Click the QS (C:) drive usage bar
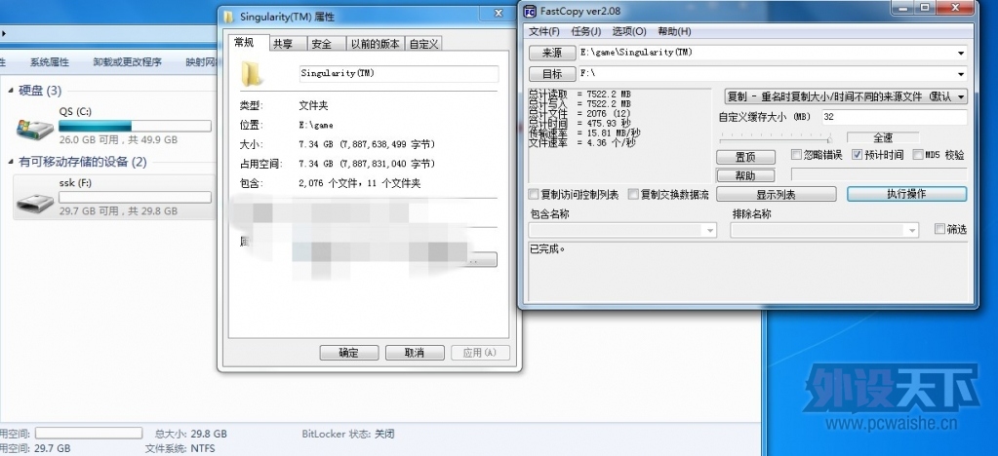Image resolution: width=998 pixels, height=456 pixels. pyautogui.click(x=135, y=126)
